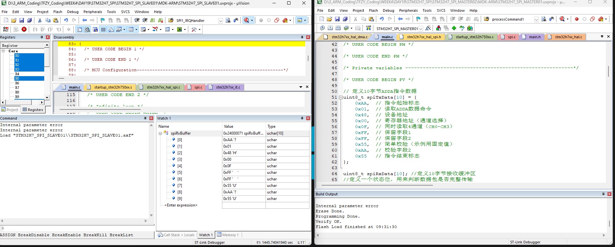Open the main.h tab in MASTER editor
Screen dimensions: 615x247
point(532,37)
